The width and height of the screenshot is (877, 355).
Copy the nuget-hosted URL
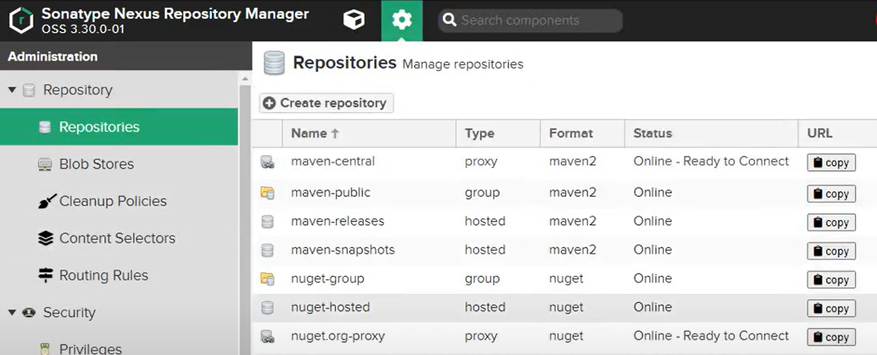[831, 309]
